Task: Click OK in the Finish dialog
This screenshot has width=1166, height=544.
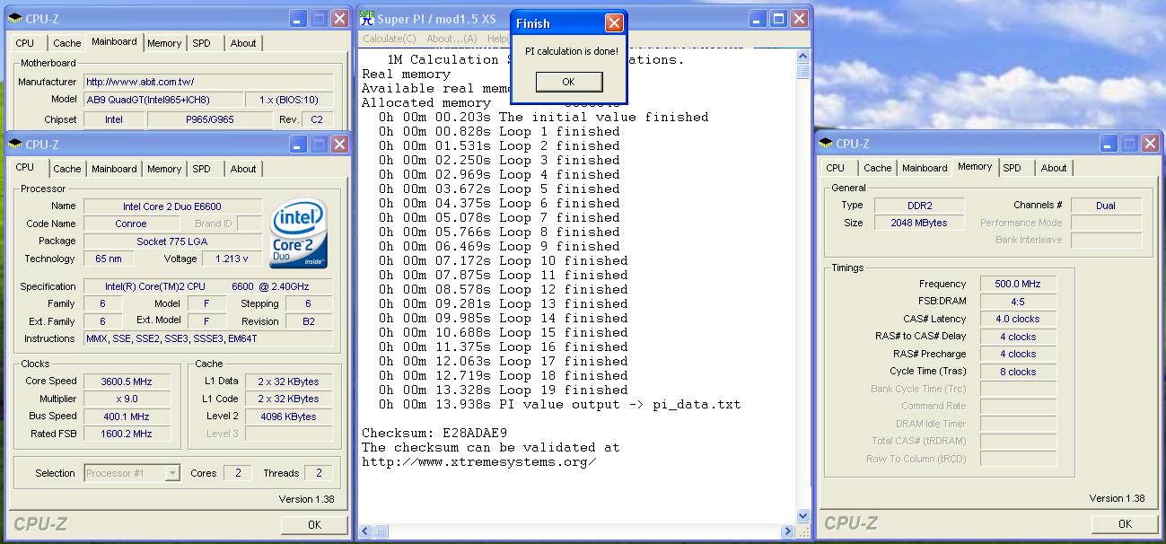Action: (568, 82)
